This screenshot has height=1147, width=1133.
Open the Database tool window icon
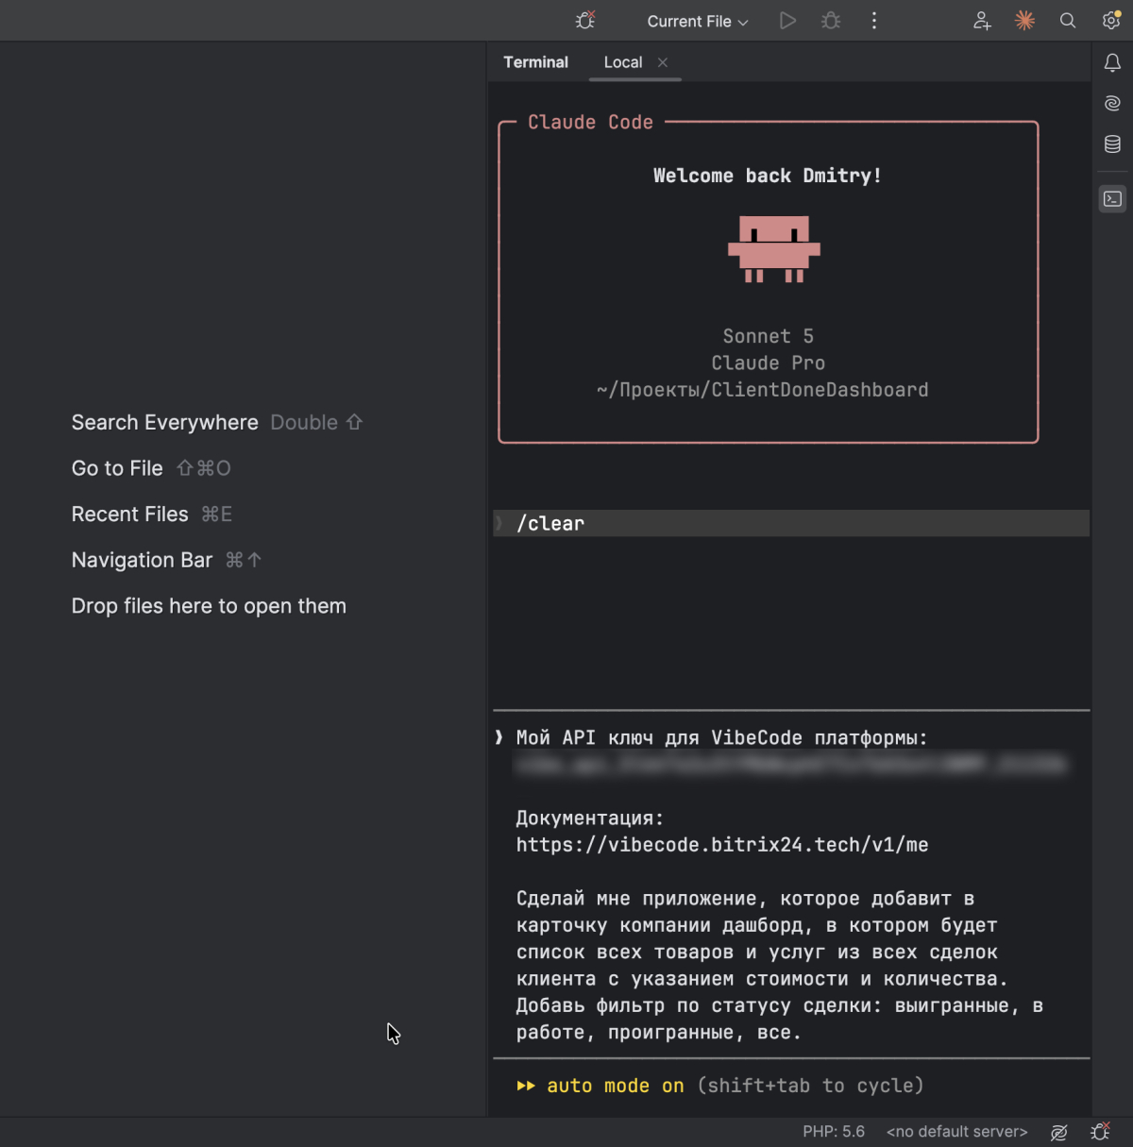tap(1112, 144)
